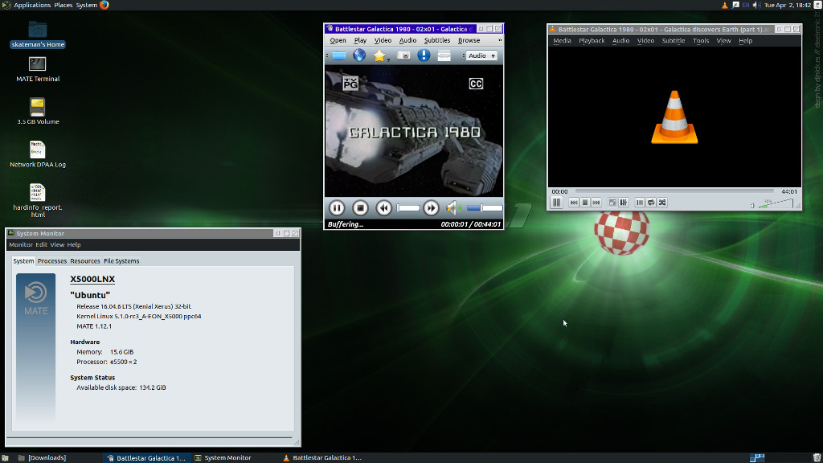Expand the favorites star dropdown arrow
Screen dimensions: 823x463
(388, 59)
